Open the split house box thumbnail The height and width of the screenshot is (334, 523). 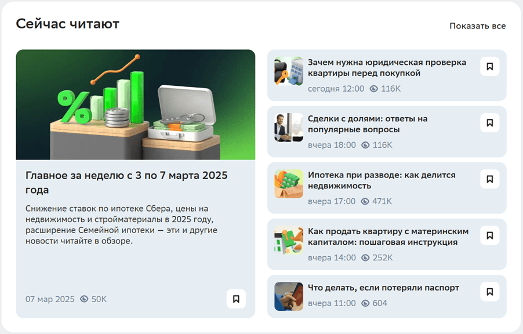(x=289, y=184)
